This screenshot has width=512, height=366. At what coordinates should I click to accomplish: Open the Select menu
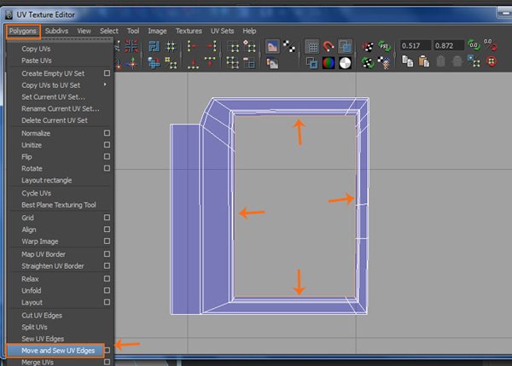(x=108, y=31)
